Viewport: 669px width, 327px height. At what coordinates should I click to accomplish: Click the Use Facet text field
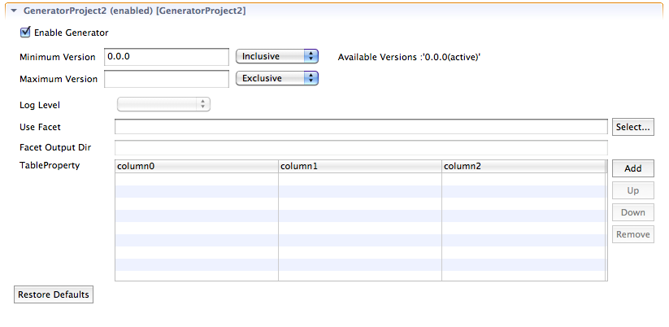[x=361, y=127]
